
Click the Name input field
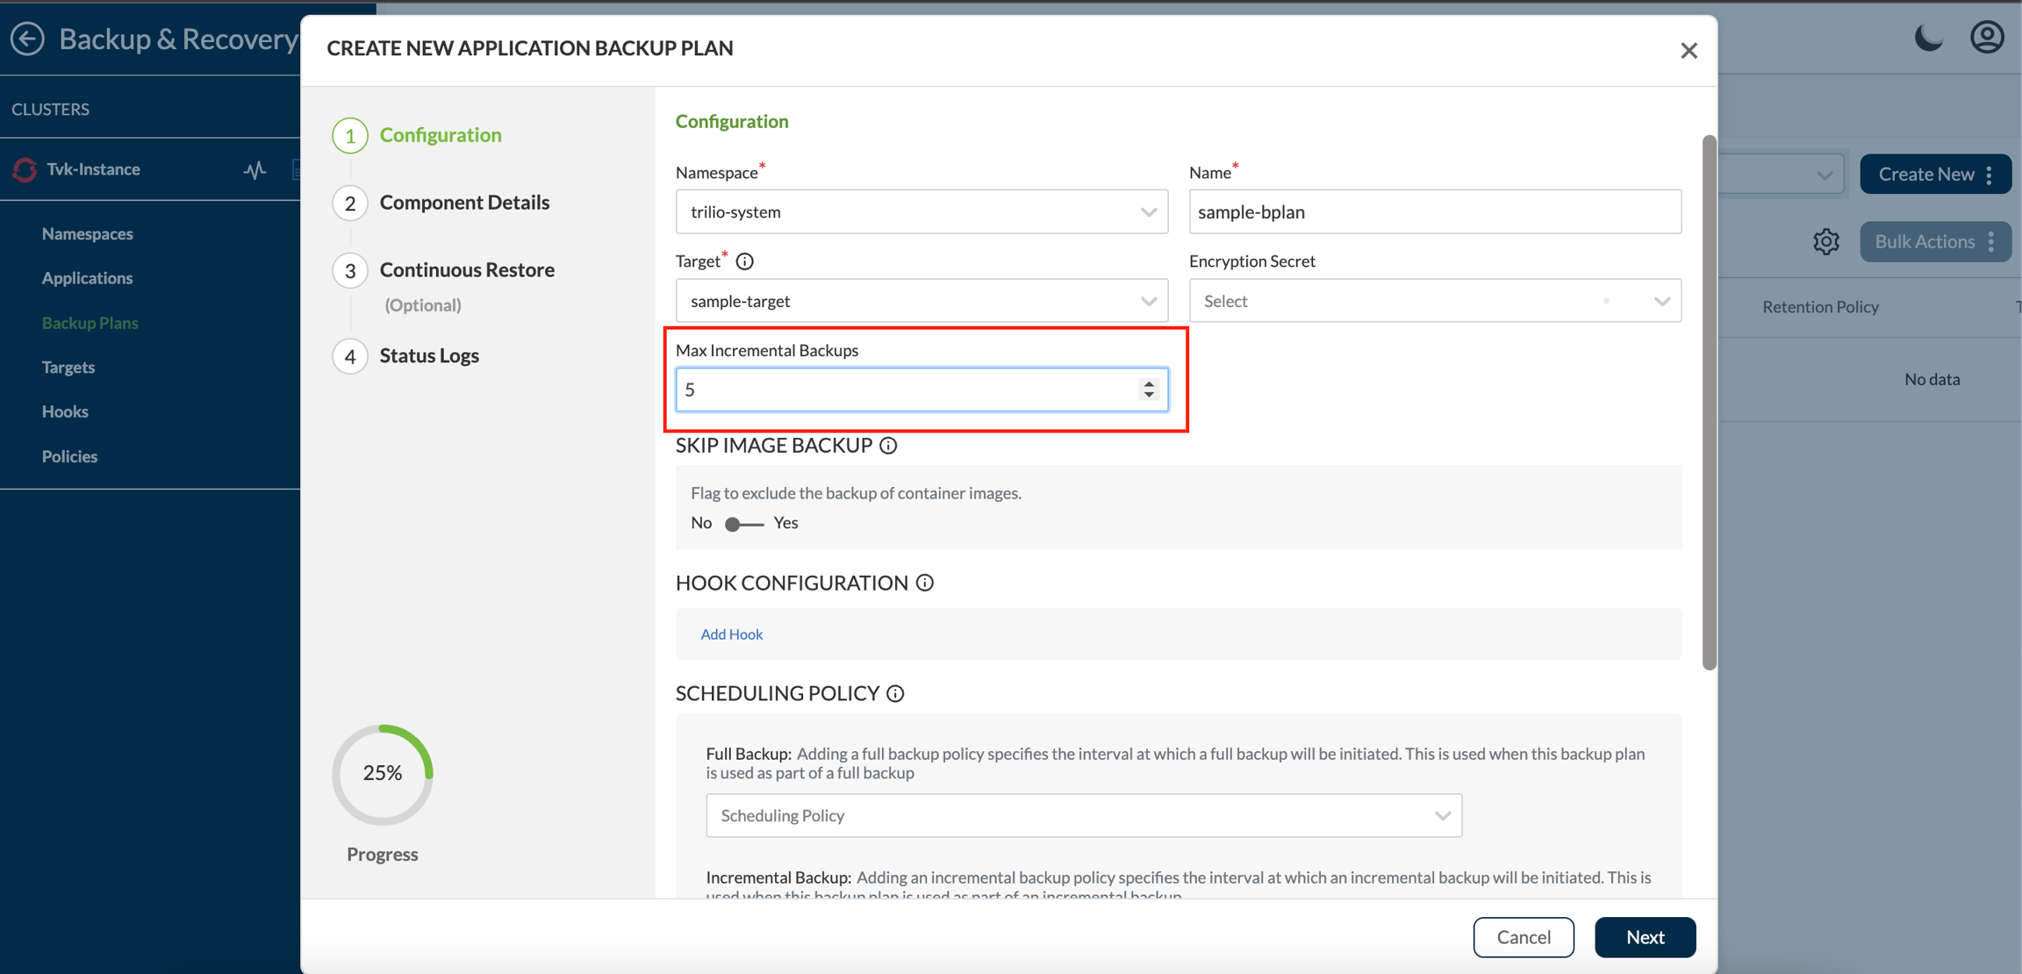pyautogui.click(x=1435, y=211)
